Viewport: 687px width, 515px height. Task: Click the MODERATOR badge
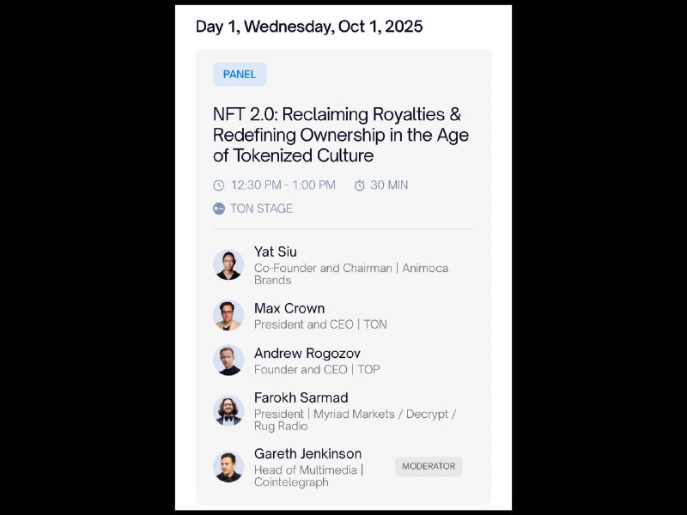point(429,466)
